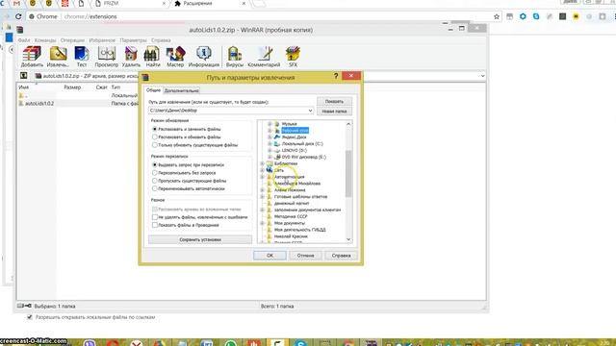Open the Мастер (Wizard) toolbar icon

(x=175, y=57)
